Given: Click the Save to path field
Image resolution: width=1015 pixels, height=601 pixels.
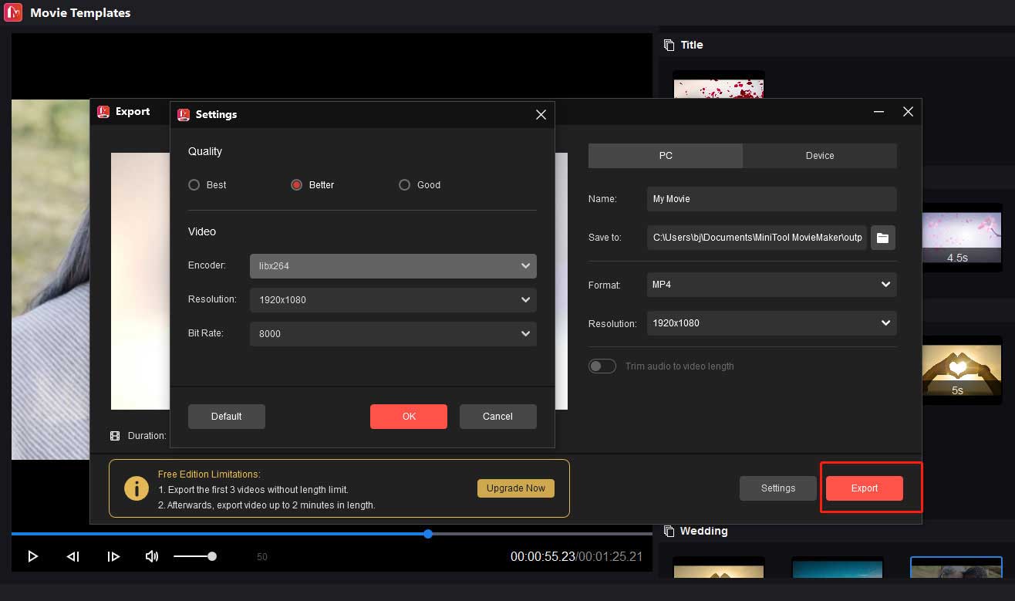Looking at the screenshot, I should tap(757, 238).
